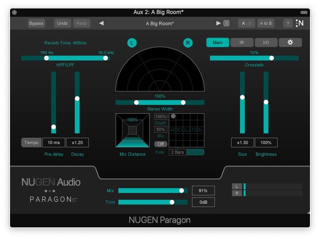The width and height of the screenshot is (320, 239).
Task: Click the Trim slider handle
Action: [172, 202]
